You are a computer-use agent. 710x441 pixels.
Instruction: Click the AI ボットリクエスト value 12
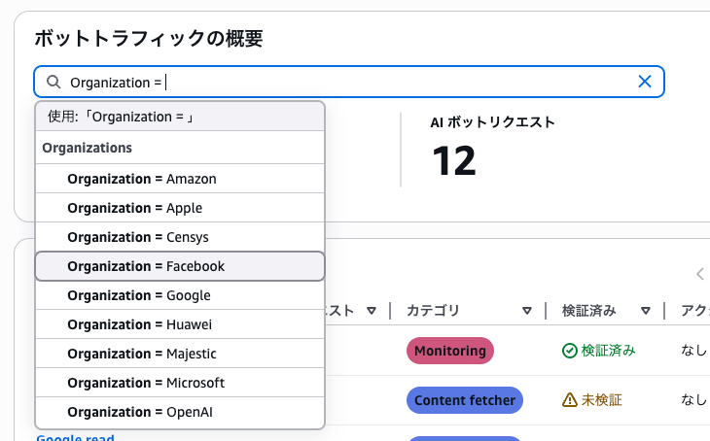[453, 160]
